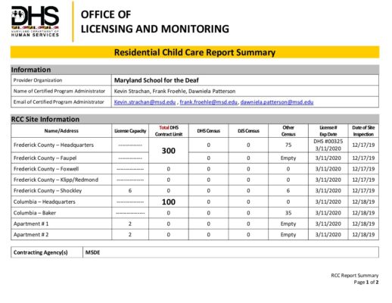Open the frank.froehle@msd.edu email link

point(208,102)
